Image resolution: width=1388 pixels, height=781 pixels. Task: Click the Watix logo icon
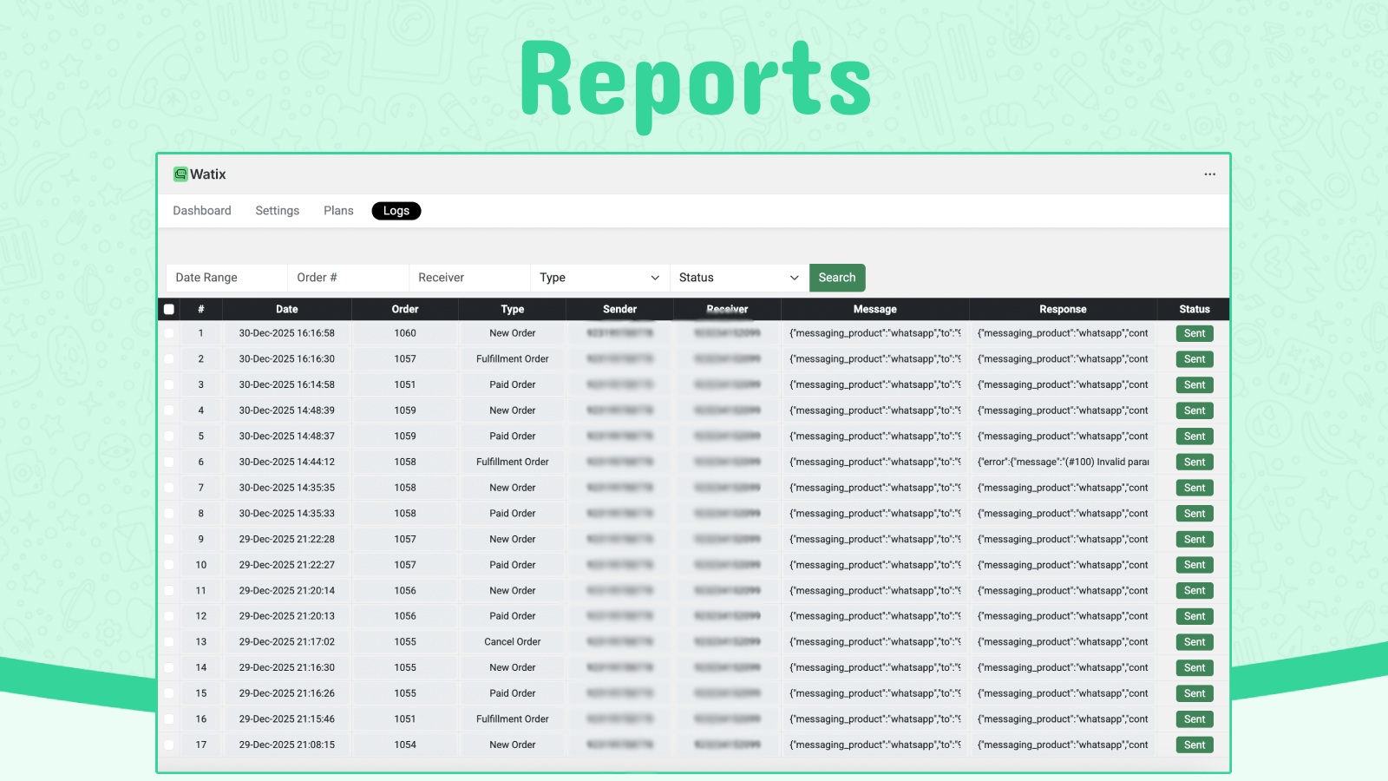181,174
